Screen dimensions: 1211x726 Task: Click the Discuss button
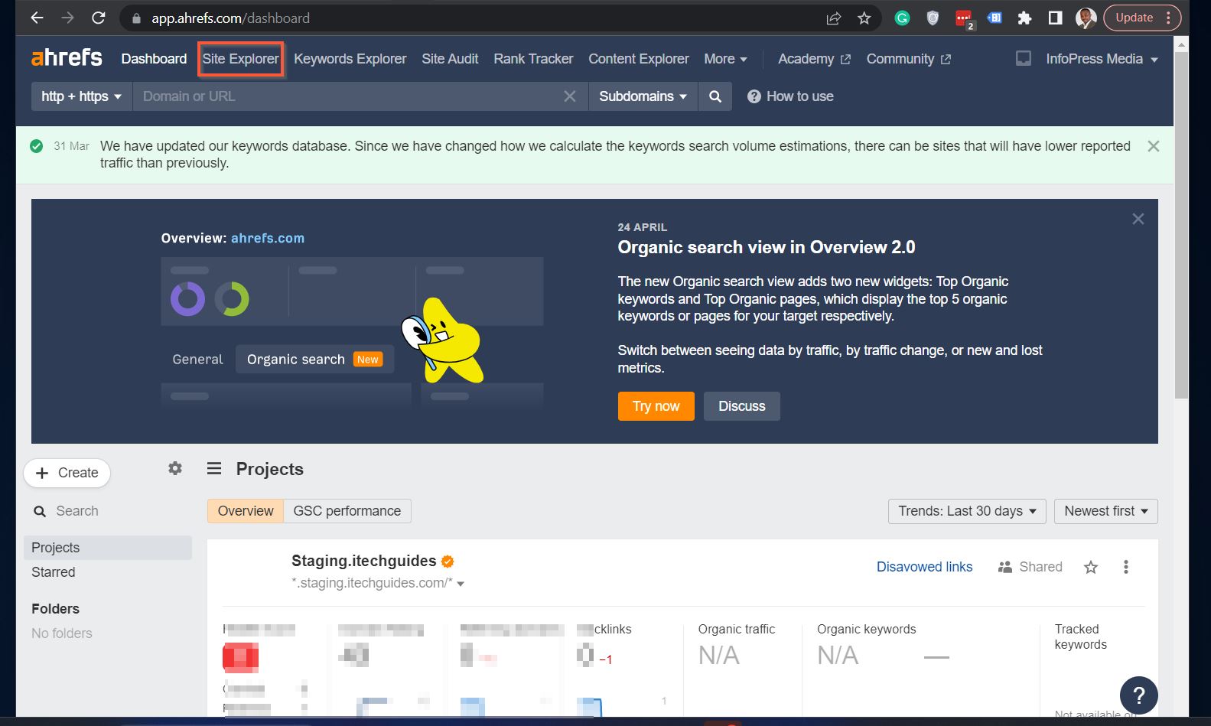(x=741, y=406)
